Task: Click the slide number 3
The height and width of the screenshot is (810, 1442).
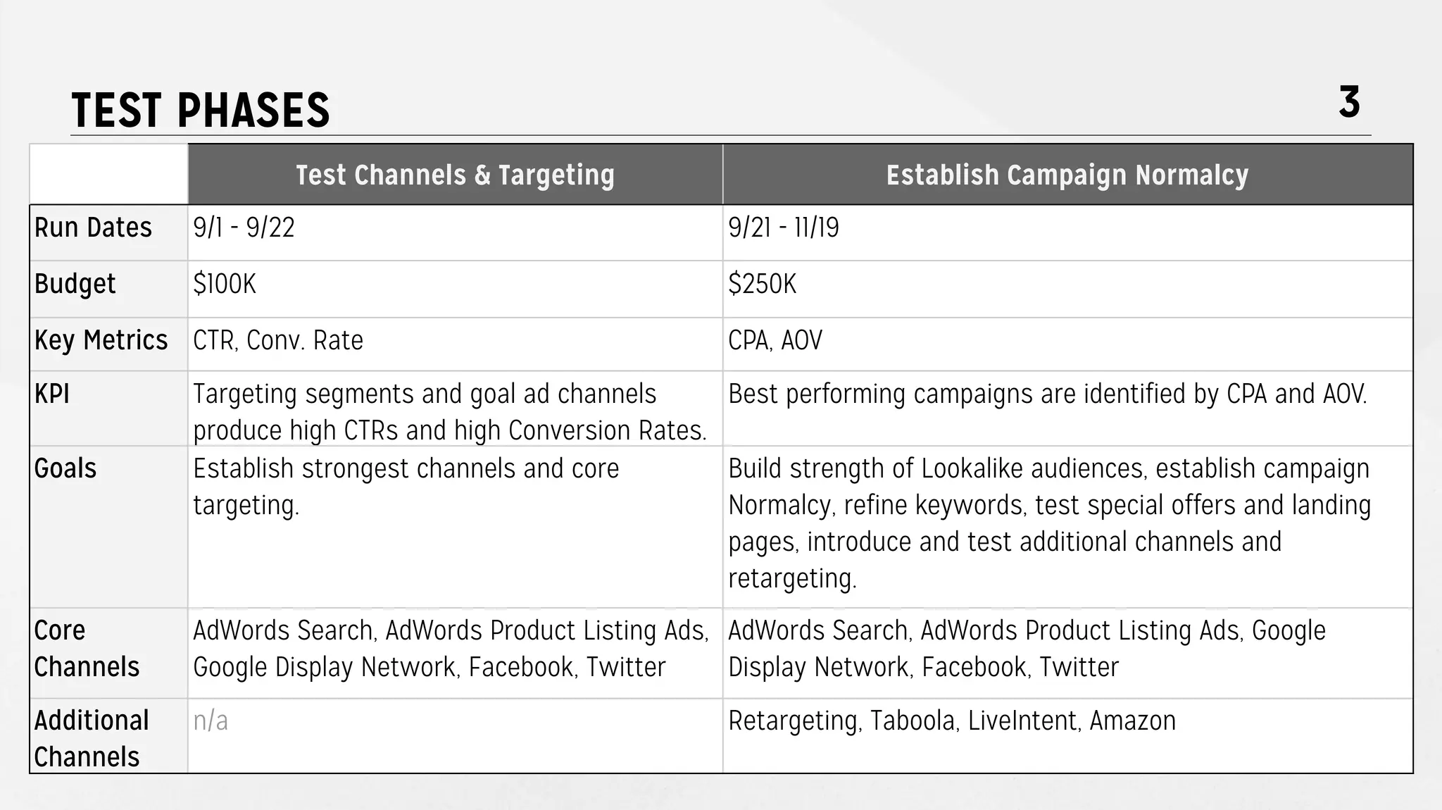Action: (x=1348, y=103)
